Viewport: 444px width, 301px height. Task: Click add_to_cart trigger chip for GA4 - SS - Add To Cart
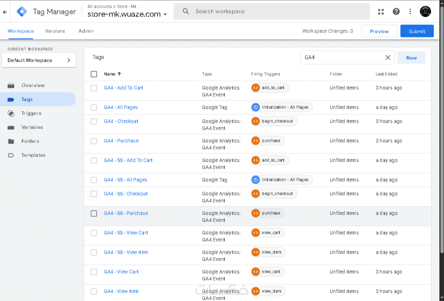pyautogui.click(x=270, y=160)
